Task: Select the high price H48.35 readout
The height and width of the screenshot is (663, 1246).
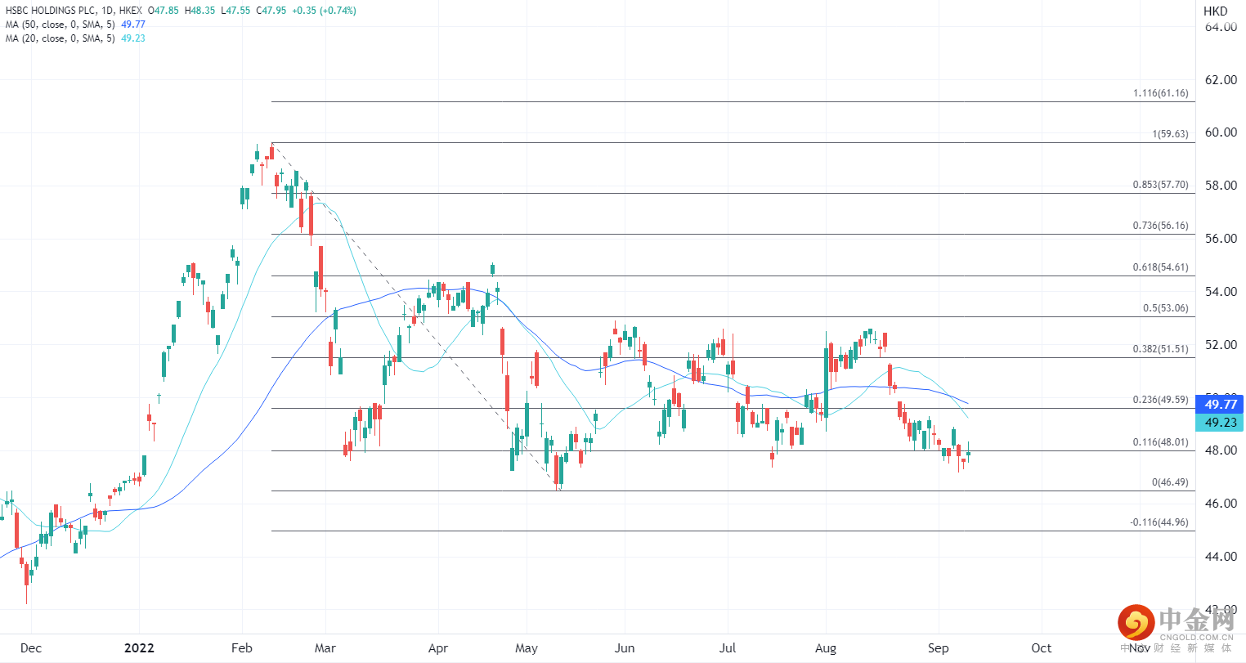Action: coord(200,11)
